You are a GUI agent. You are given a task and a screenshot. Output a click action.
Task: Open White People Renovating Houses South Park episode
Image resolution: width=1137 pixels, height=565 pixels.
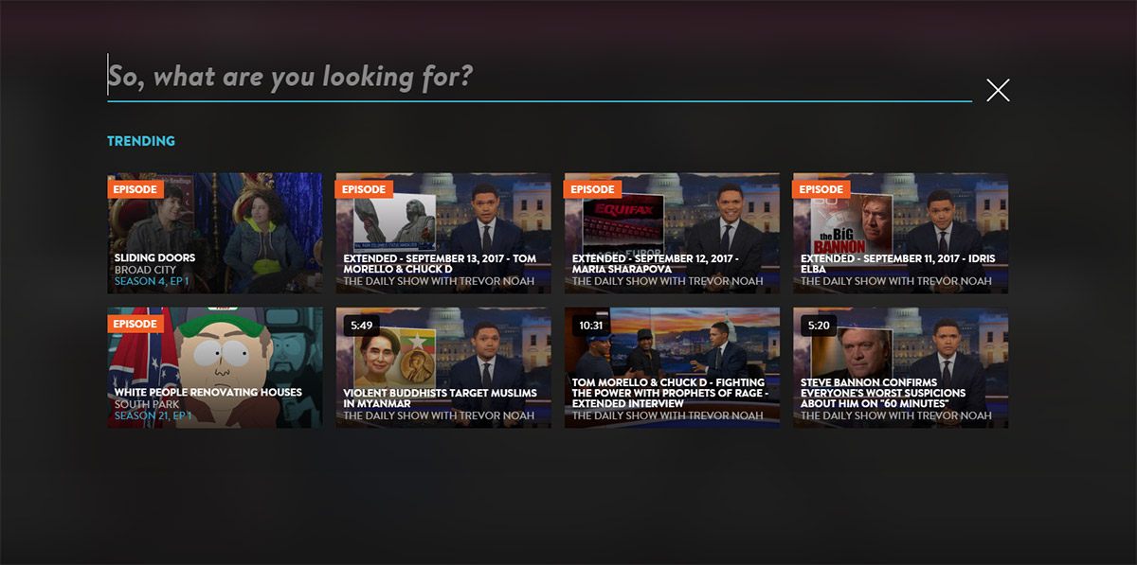[214, 367]
